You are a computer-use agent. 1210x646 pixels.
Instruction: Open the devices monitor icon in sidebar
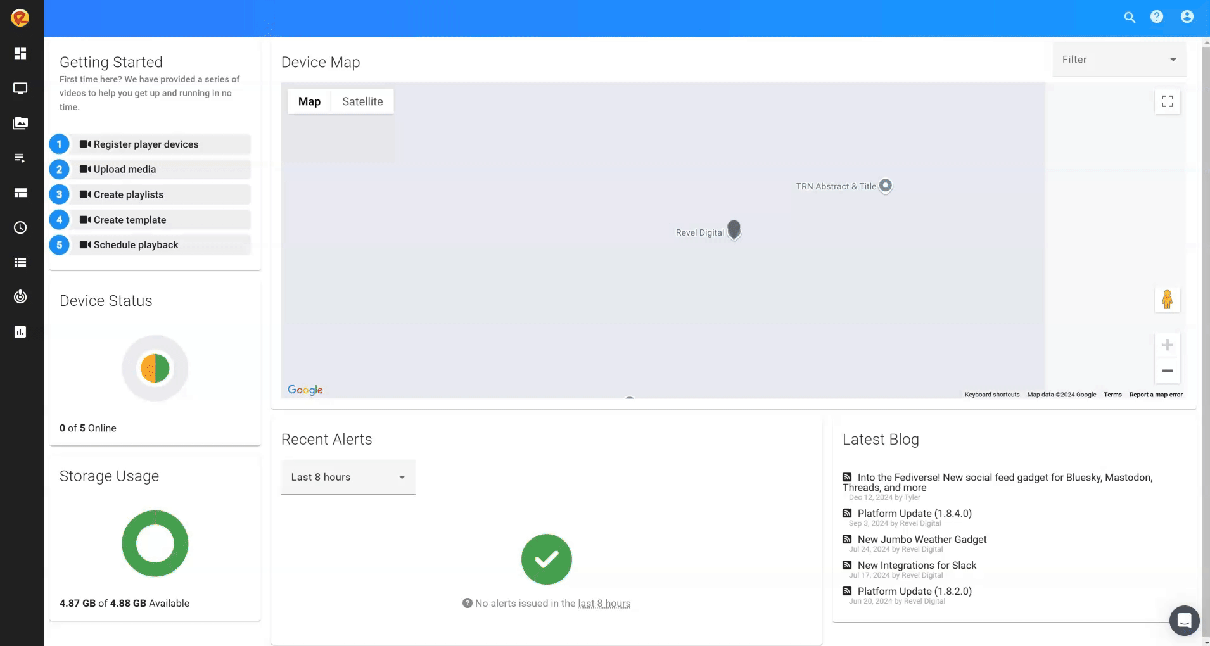click(20, 88)
